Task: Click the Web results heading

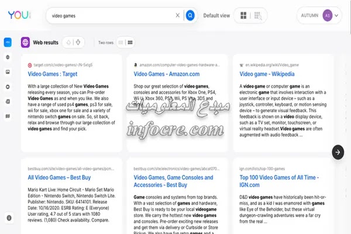Action: [x=46, y=42]
